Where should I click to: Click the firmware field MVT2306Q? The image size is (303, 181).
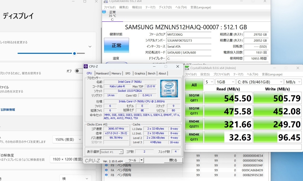click(189, 34)
